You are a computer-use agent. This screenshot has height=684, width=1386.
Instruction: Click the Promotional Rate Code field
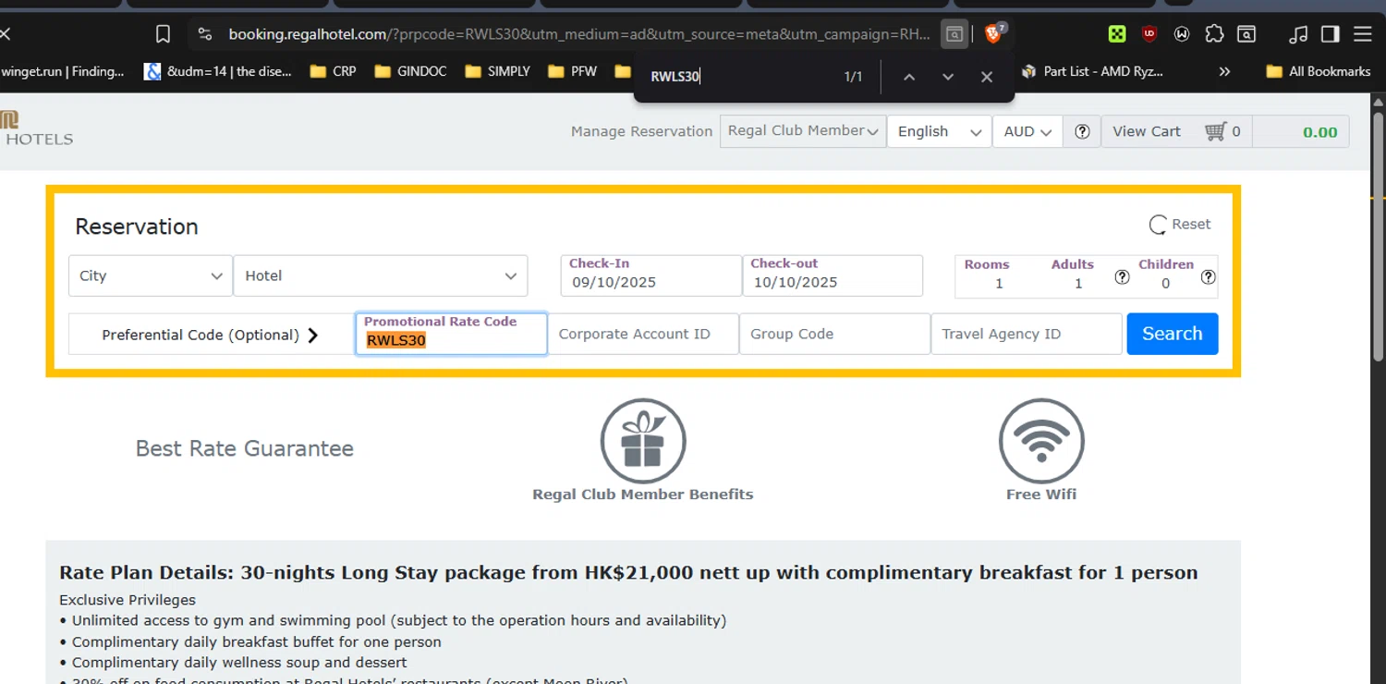coord(451,334)
